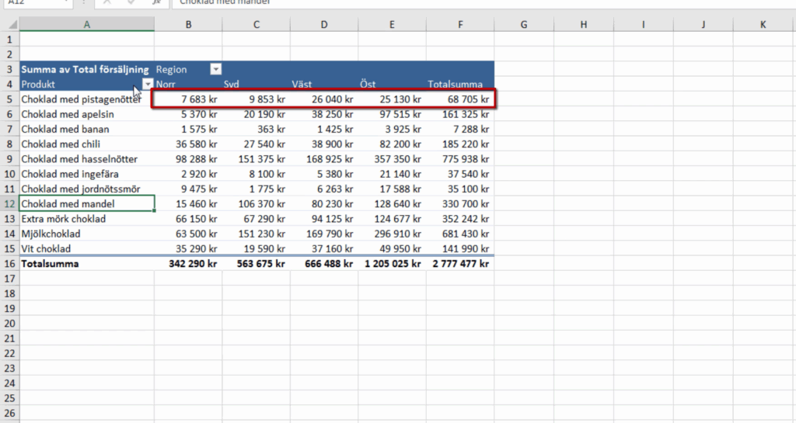Click the 'Summa av Total försäljning' cell
796x423 pixels.
pyautogui.click(x=86, y=70)
